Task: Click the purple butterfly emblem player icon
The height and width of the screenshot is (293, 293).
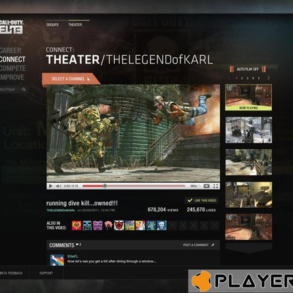Action: (98, 226)
